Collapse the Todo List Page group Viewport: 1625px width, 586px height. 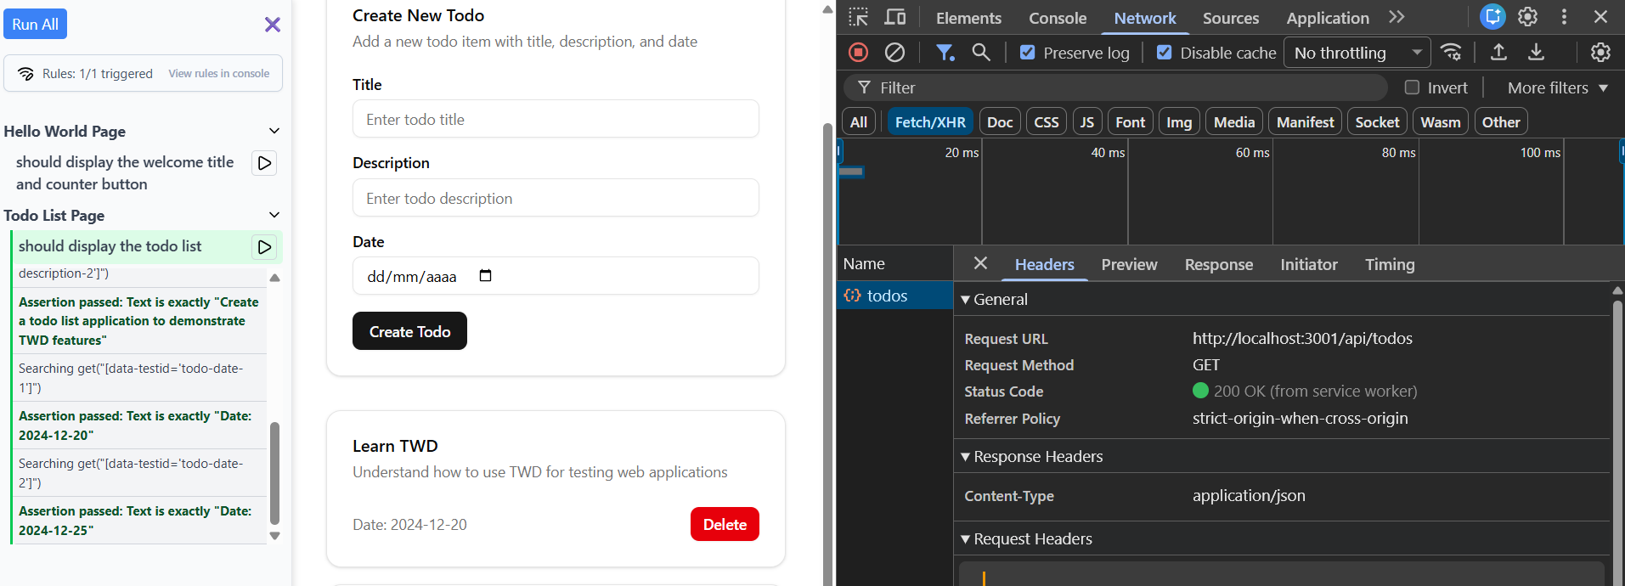point(274,215)
